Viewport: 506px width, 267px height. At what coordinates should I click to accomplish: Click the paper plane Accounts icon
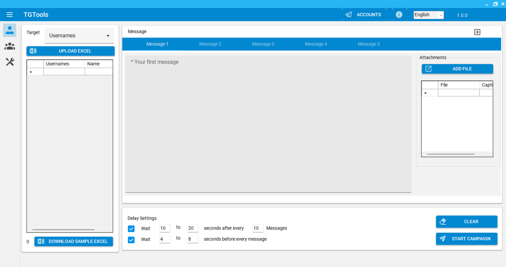(349, 15)
